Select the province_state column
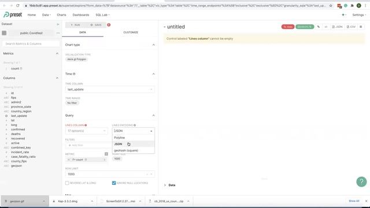Image resolution: width=370 pixels, height=208 pixels. 21,107
